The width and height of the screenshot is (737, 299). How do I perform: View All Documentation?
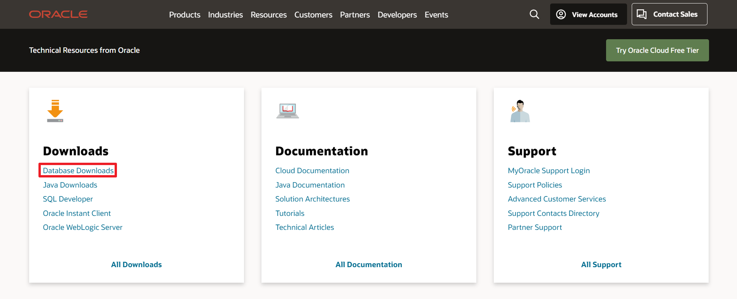point(369,264)
